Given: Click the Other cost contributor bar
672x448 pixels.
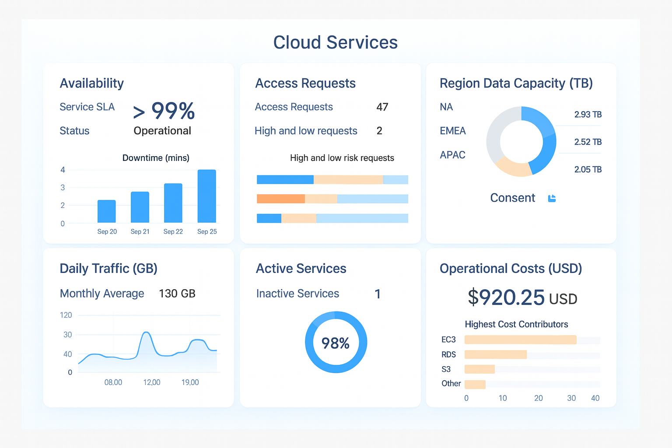Looking at the screenshot, I should (x=475, y=385).
